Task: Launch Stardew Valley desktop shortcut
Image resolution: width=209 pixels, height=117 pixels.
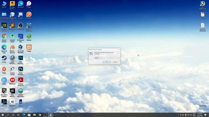Action: point(21,93)
